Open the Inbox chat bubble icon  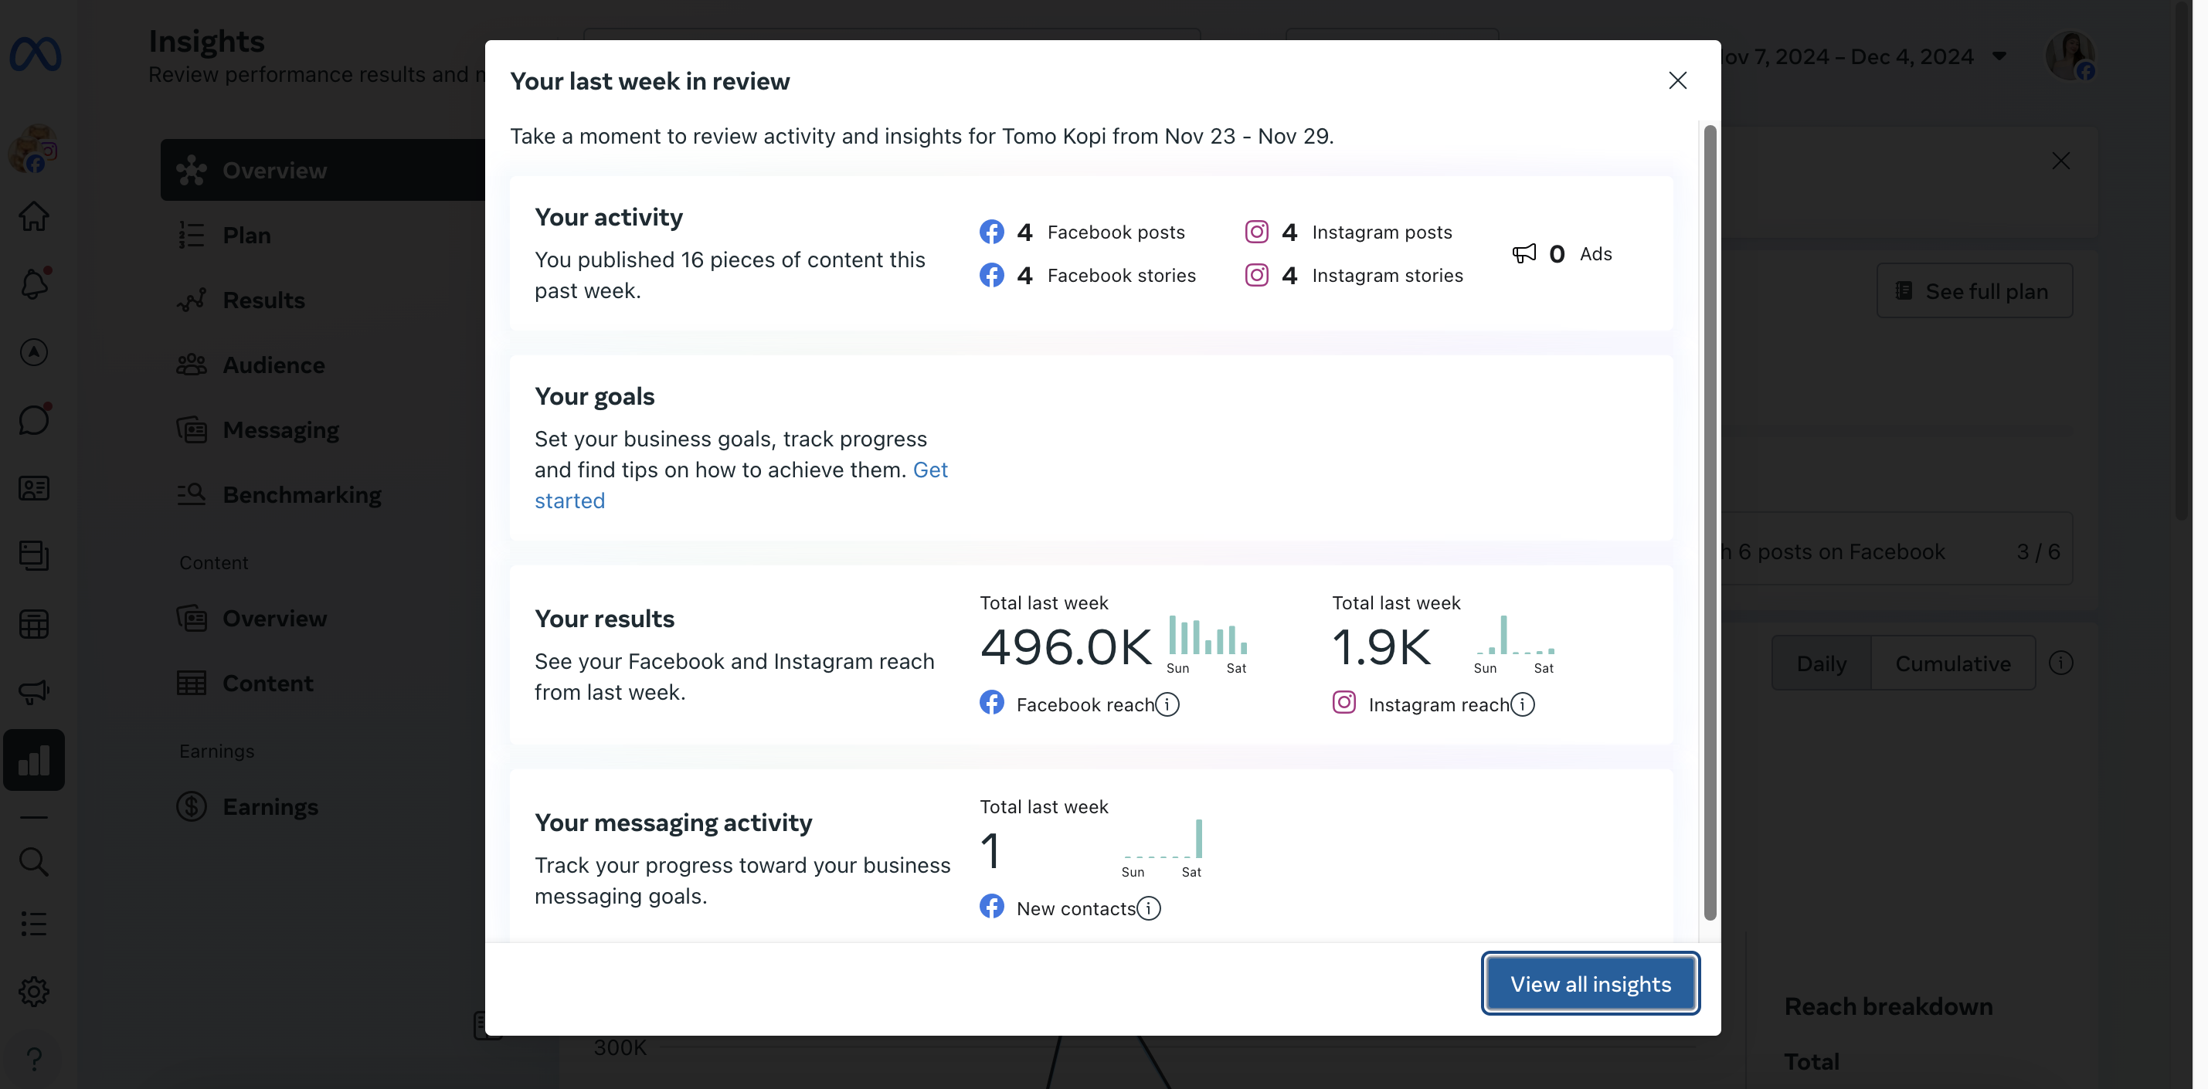[34, 420]
